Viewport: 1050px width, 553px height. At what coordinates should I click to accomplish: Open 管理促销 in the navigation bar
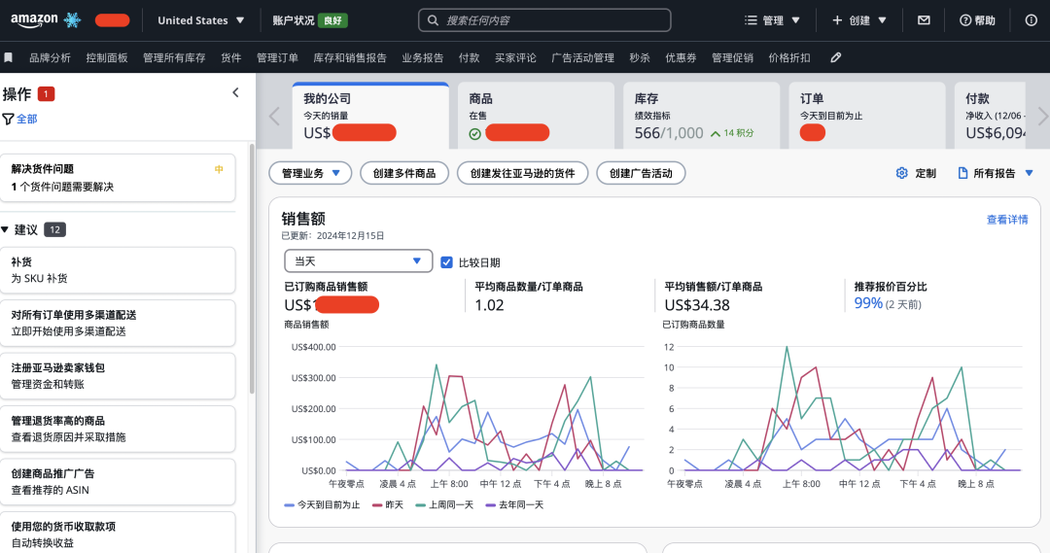pos(733,58)
